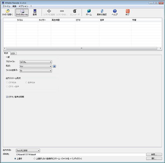Click the DVD を開く (open DVD) toolbar icon
The height and width of the screenshot is (163, 165).
8,12
